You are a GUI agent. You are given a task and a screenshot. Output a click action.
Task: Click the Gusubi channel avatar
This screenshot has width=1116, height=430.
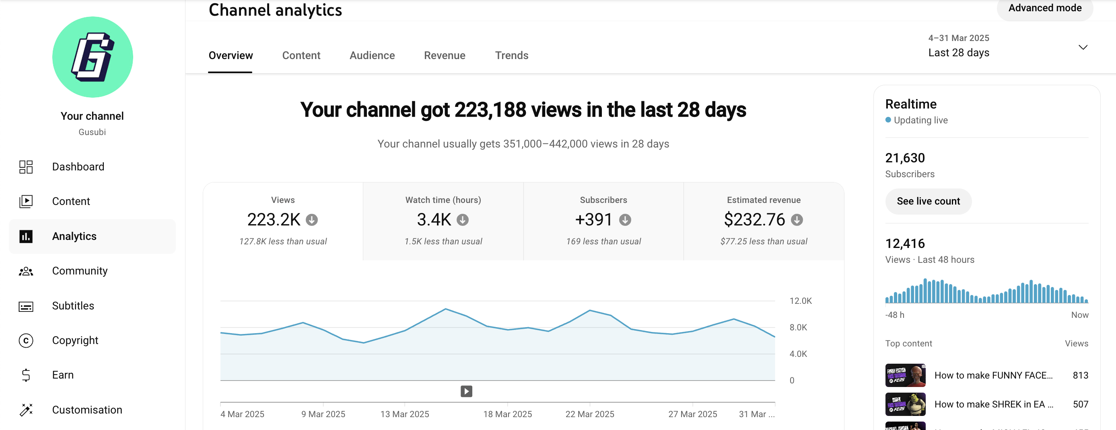pos(93,57)
